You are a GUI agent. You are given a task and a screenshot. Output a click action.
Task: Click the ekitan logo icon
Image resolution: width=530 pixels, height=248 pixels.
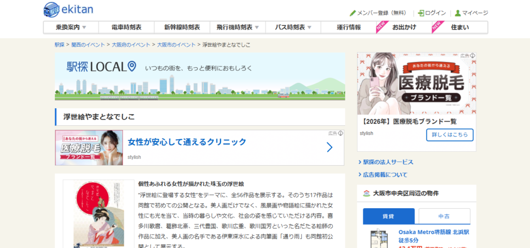click(52, 9)
